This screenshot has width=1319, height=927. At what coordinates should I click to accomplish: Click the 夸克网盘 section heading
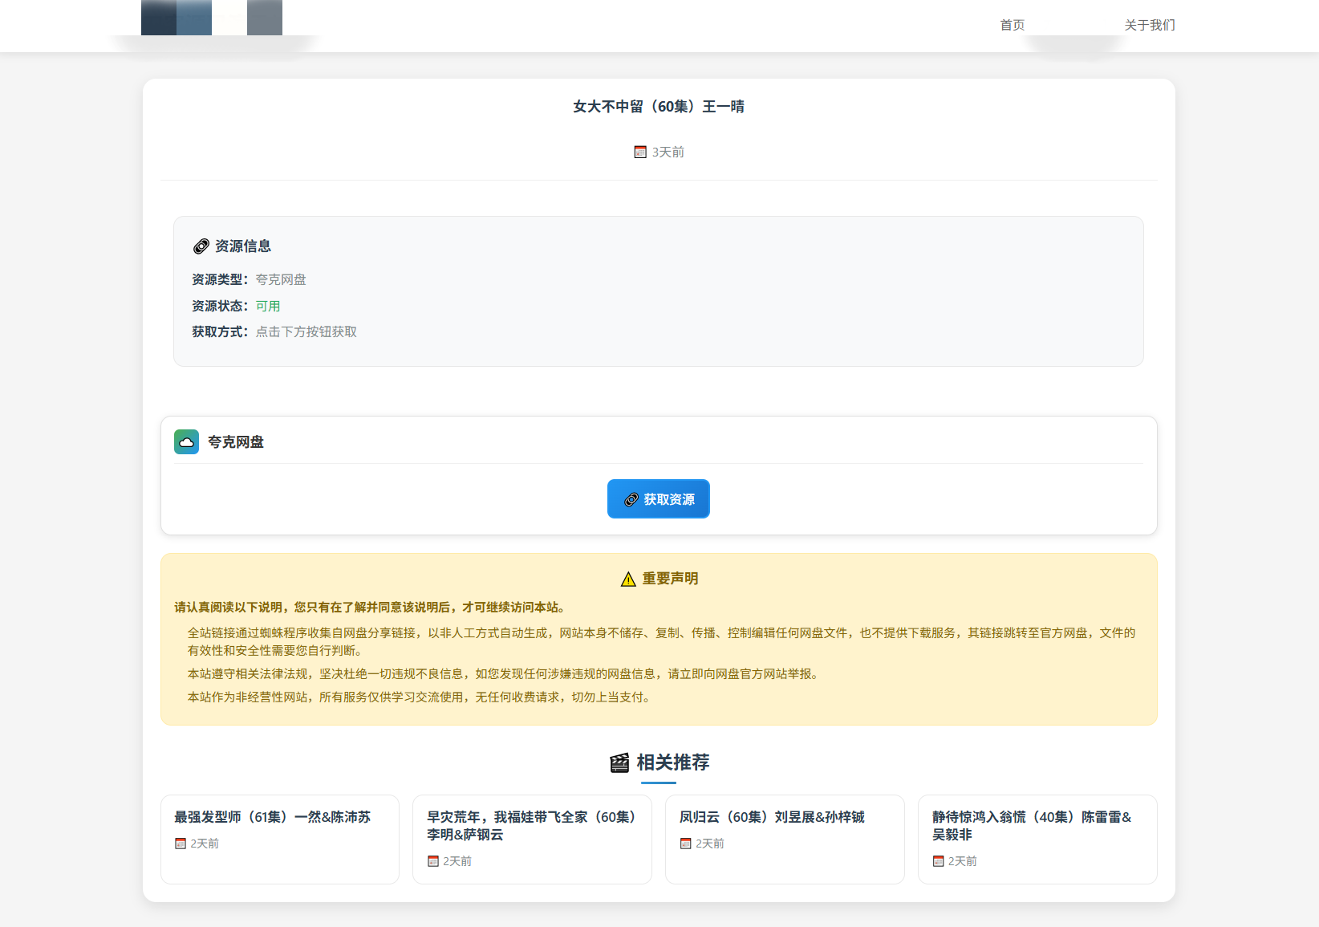[235, 442]
